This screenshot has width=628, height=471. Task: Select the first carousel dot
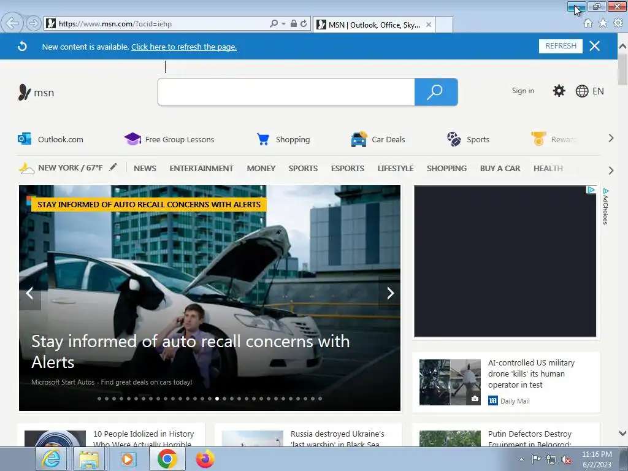click(99, 399)
